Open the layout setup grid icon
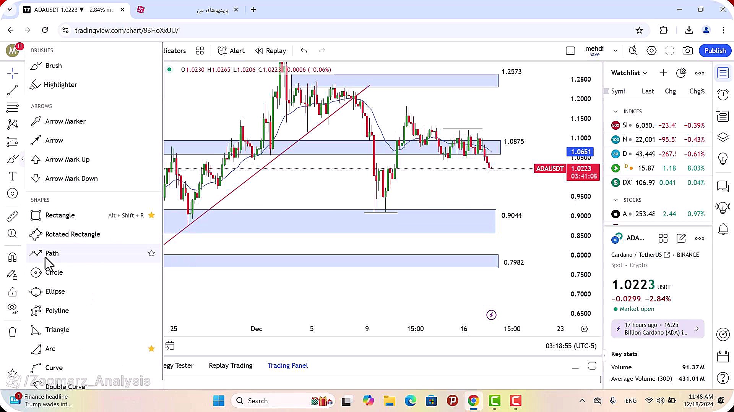The width and height of the screenshot is (734, 412). click(x=200, y=51)
